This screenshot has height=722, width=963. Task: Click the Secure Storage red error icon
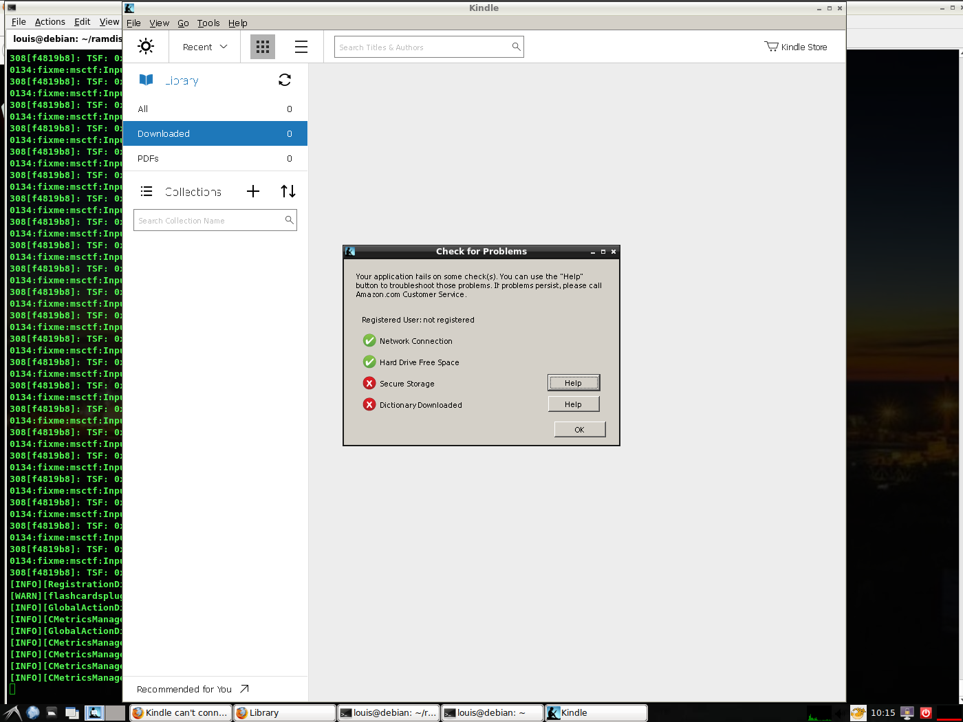(369, 383)
